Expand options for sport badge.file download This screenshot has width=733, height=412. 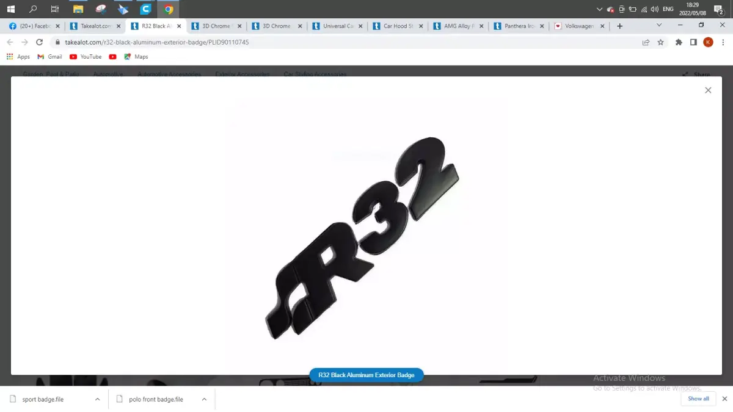pyautogui.click(x=97, y=399)
